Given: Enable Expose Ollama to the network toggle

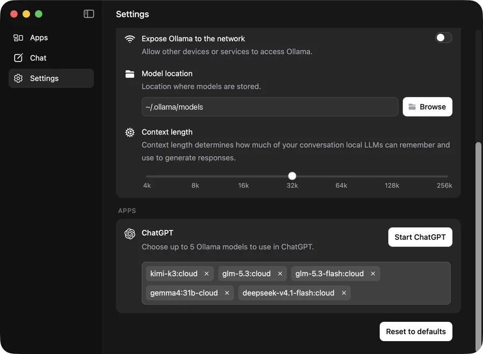Looking at the screenshot, I should click(x=444, y=38).
